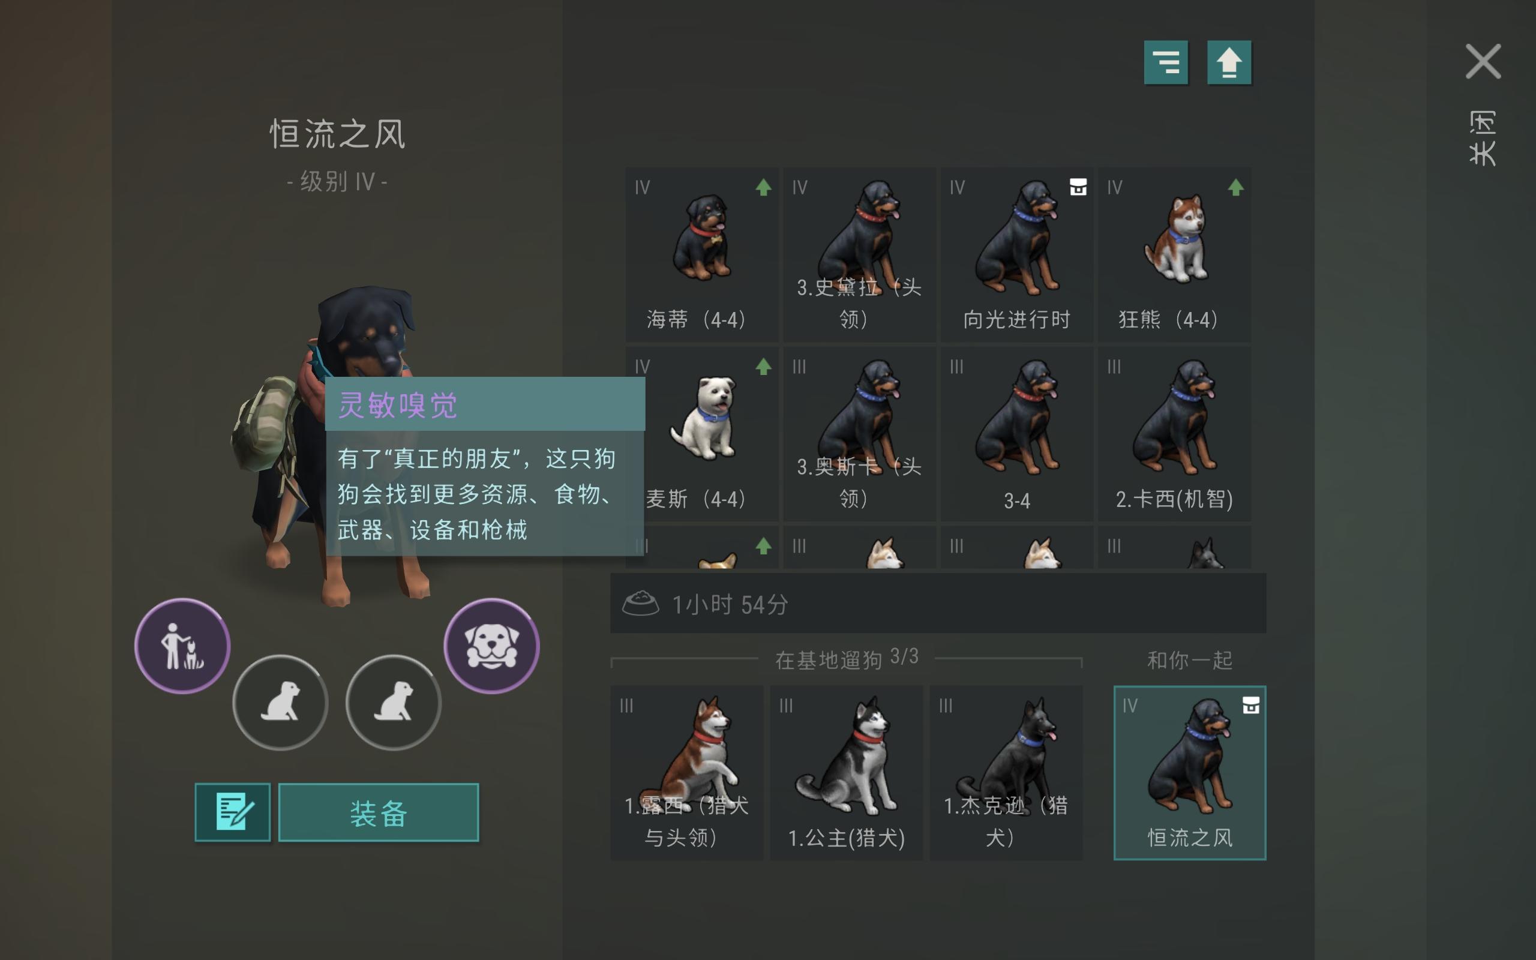
Task: Tap the second empty puppy skill slot
Action: 393,702
